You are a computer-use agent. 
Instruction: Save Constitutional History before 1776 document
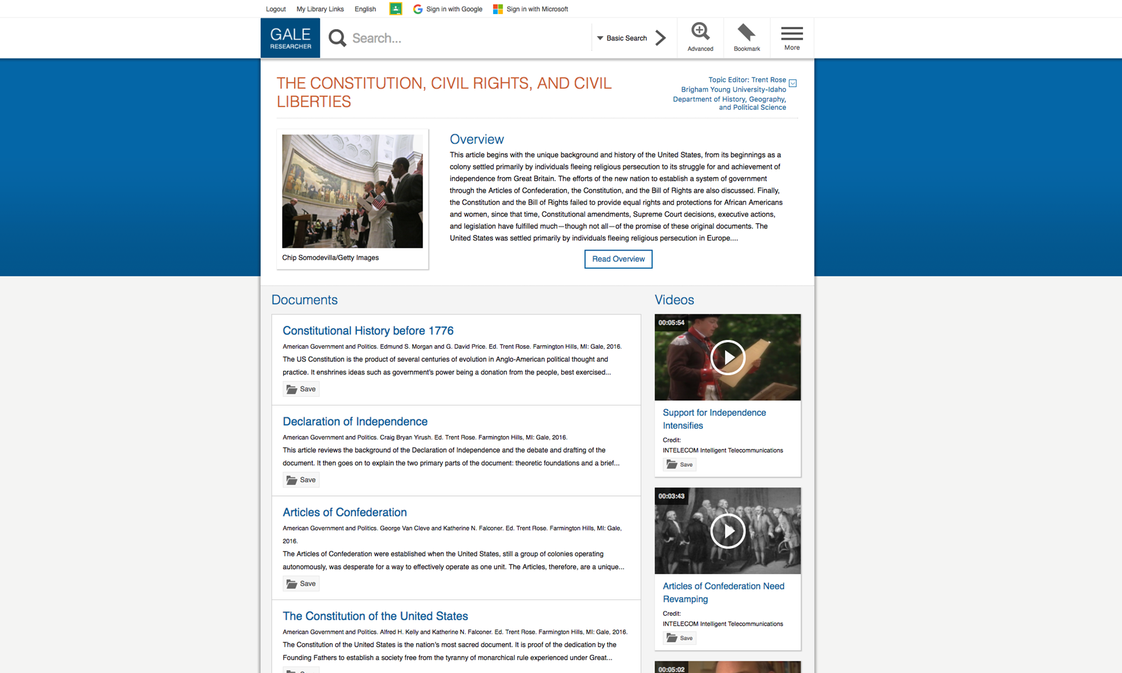point(301,389)
